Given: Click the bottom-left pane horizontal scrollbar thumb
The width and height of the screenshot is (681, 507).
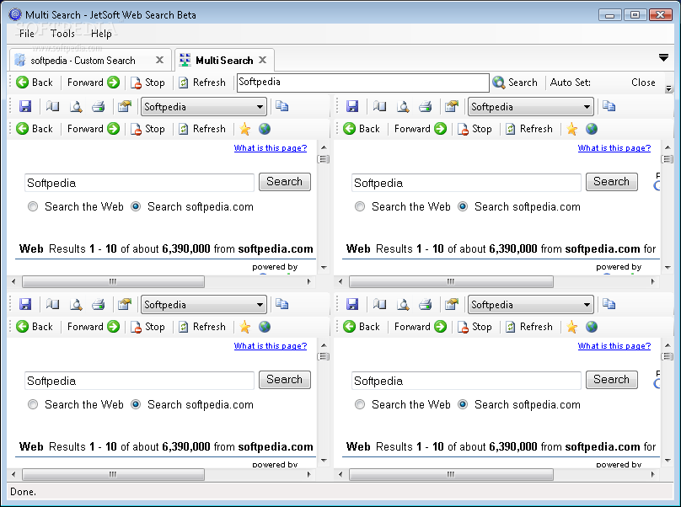Looking at the screenshot, I should [113, 474].
